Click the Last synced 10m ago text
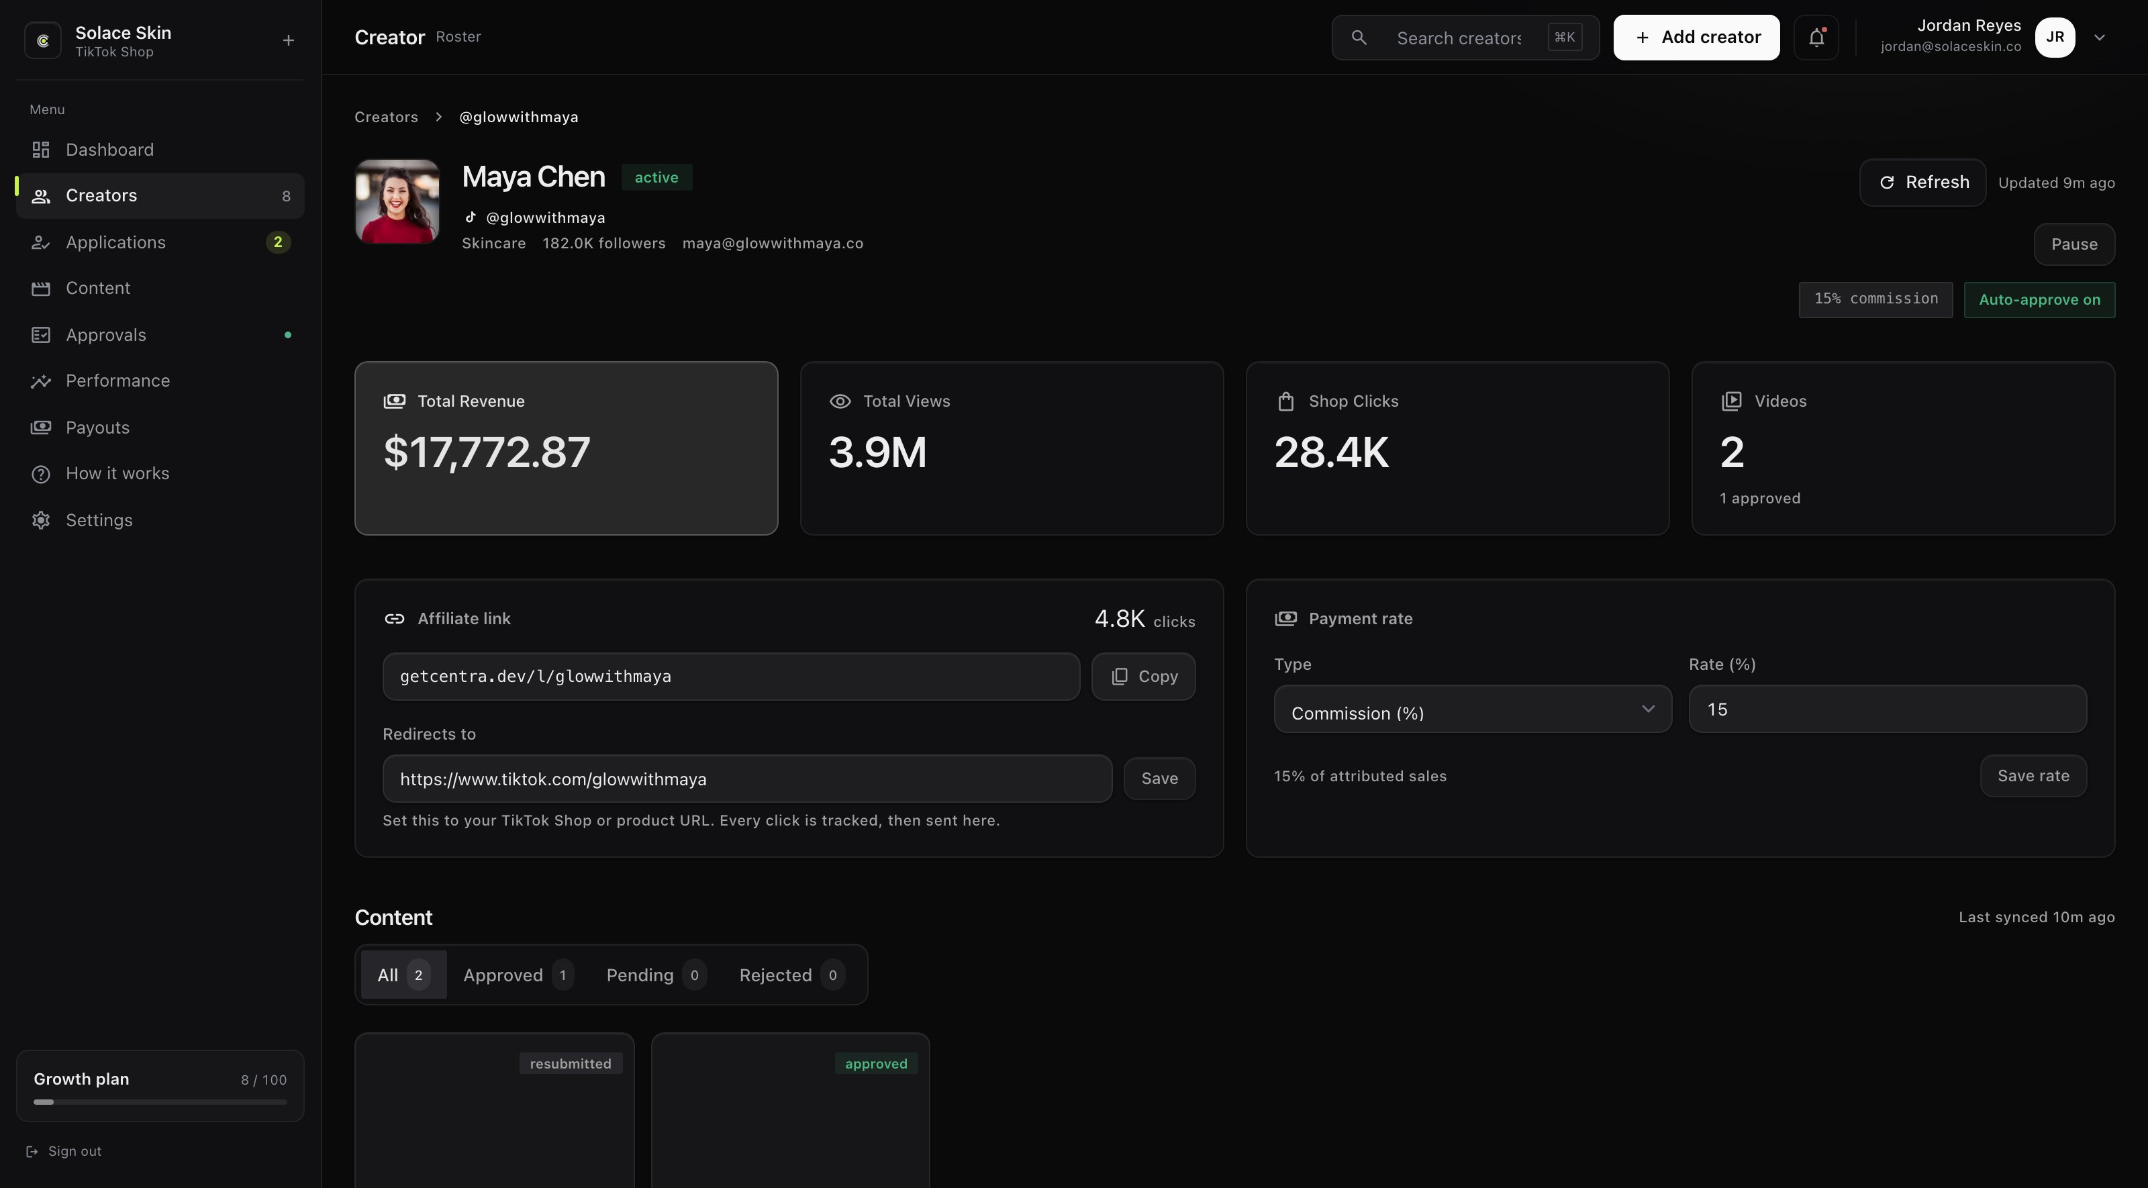This screenshot has width=2148, height=1188. click(2037, 917)
